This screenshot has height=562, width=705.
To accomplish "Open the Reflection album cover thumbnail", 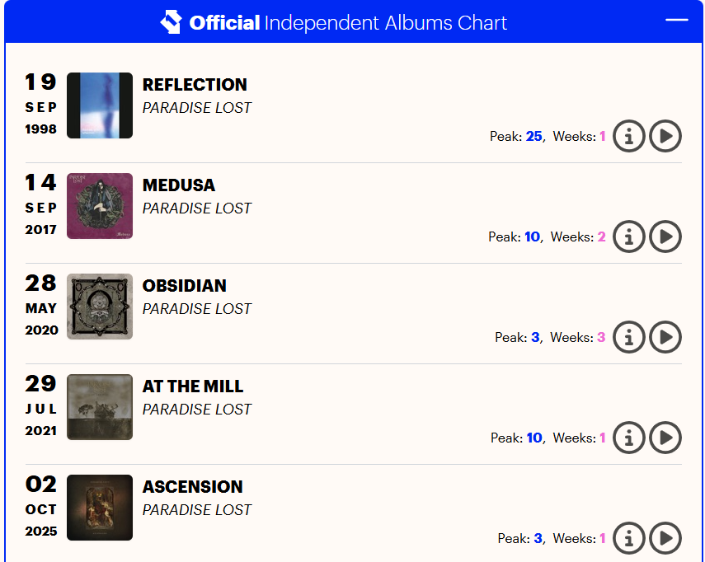I will click(x=100, y=105).
